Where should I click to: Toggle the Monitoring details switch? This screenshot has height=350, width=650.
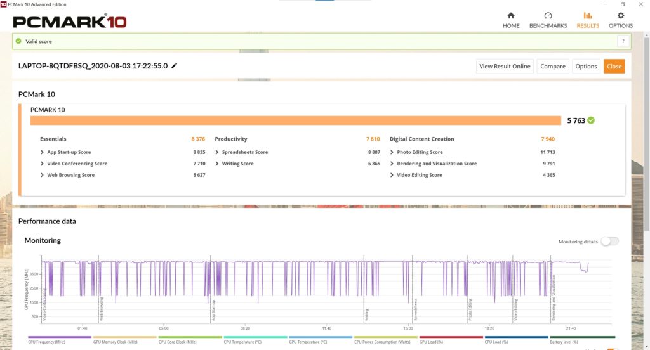(x=609, y=242)
